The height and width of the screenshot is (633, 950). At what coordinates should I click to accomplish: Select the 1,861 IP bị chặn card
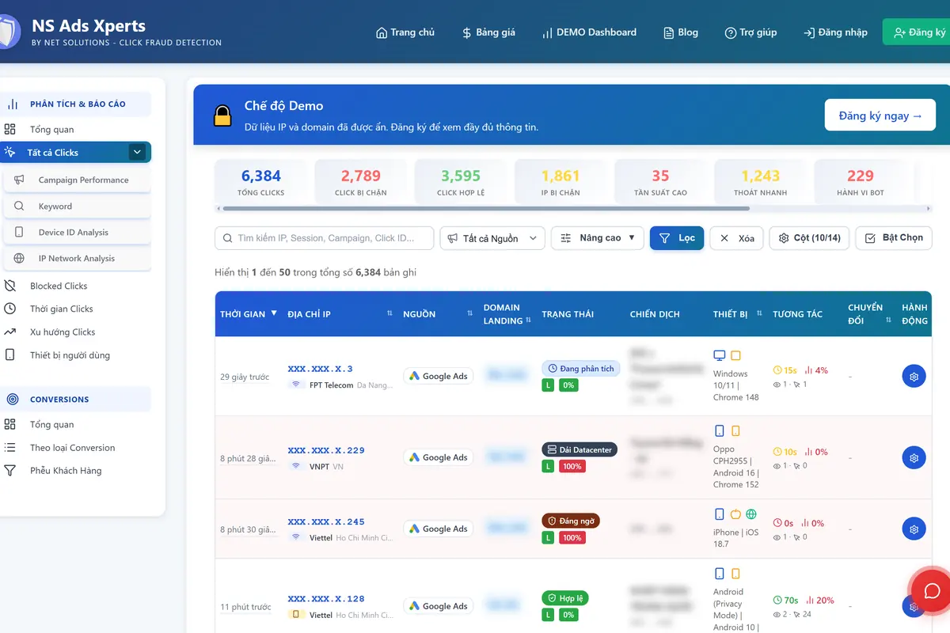point(560,181)
